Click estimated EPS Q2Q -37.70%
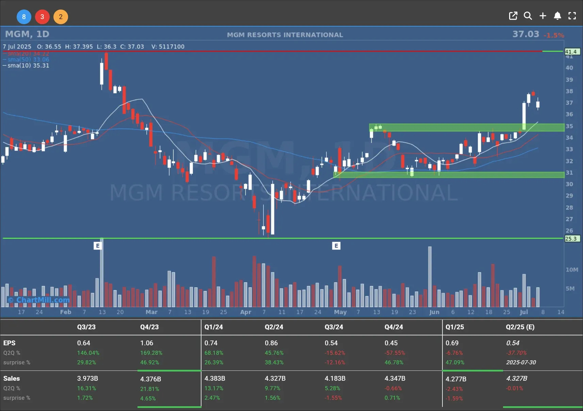This screenshot has width=583, height=411. pos(516,353)
